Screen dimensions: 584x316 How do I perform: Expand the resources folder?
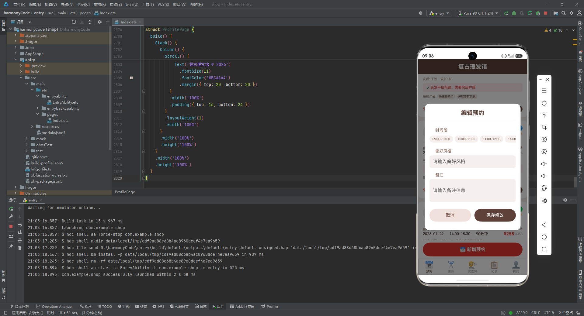tap(32, 126)
